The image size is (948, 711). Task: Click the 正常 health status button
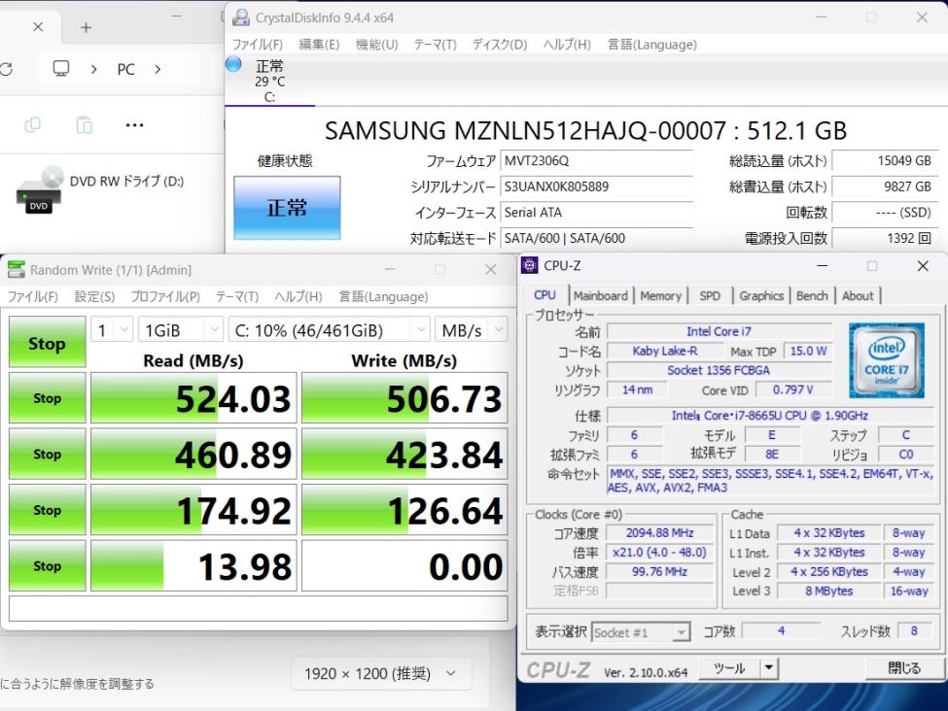287,208
